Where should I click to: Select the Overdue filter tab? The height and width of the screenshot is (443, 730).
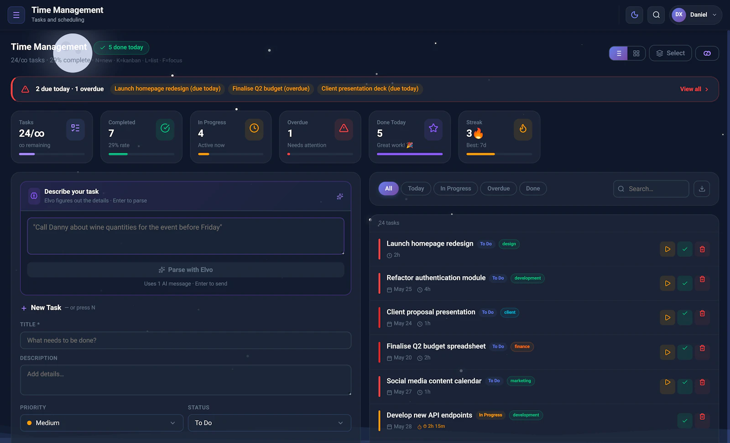[x=499, y=188]
